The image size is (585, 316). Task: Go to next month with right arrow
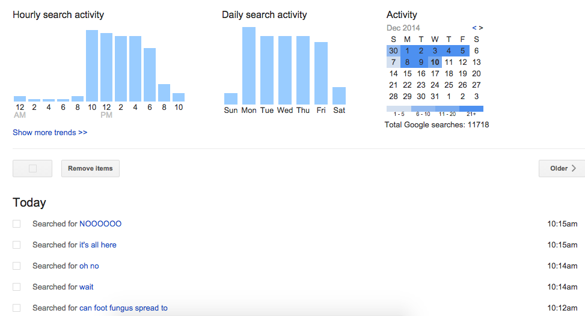tap(481, 28)
